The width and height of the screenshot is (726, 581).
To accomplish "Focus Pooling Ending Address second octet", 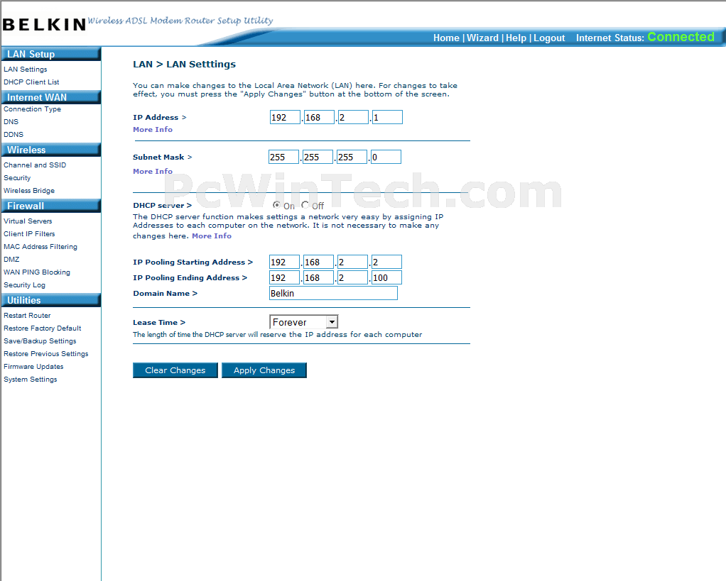I will [x=318, y=277].
